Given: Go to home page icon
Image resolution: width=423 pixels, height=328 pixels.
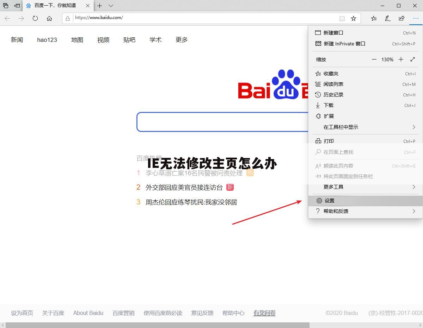Looking at the screenshot, I should pyautogui.click(x=49, y=18).
